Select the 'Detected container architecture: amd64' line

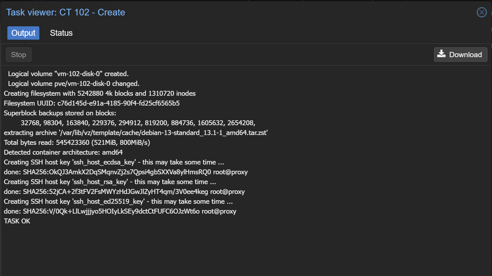point(63,153)
